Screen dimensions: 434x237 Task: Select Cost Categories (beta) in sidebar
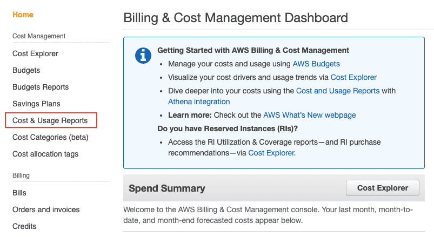pyautogui.click(x=50, y=137)
